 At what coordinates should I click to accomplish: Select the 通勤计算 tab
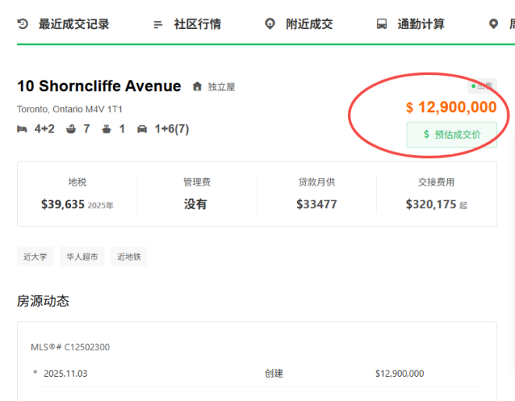click(x=421, y=24)
